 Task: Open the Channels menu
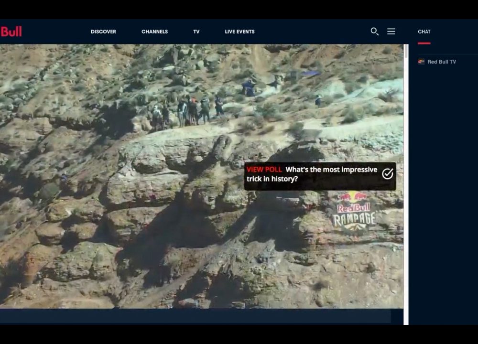[154, 32]
